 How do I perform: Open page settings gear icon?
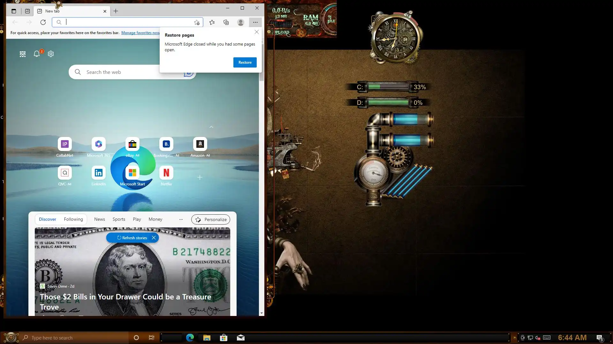tap(51, 54)
